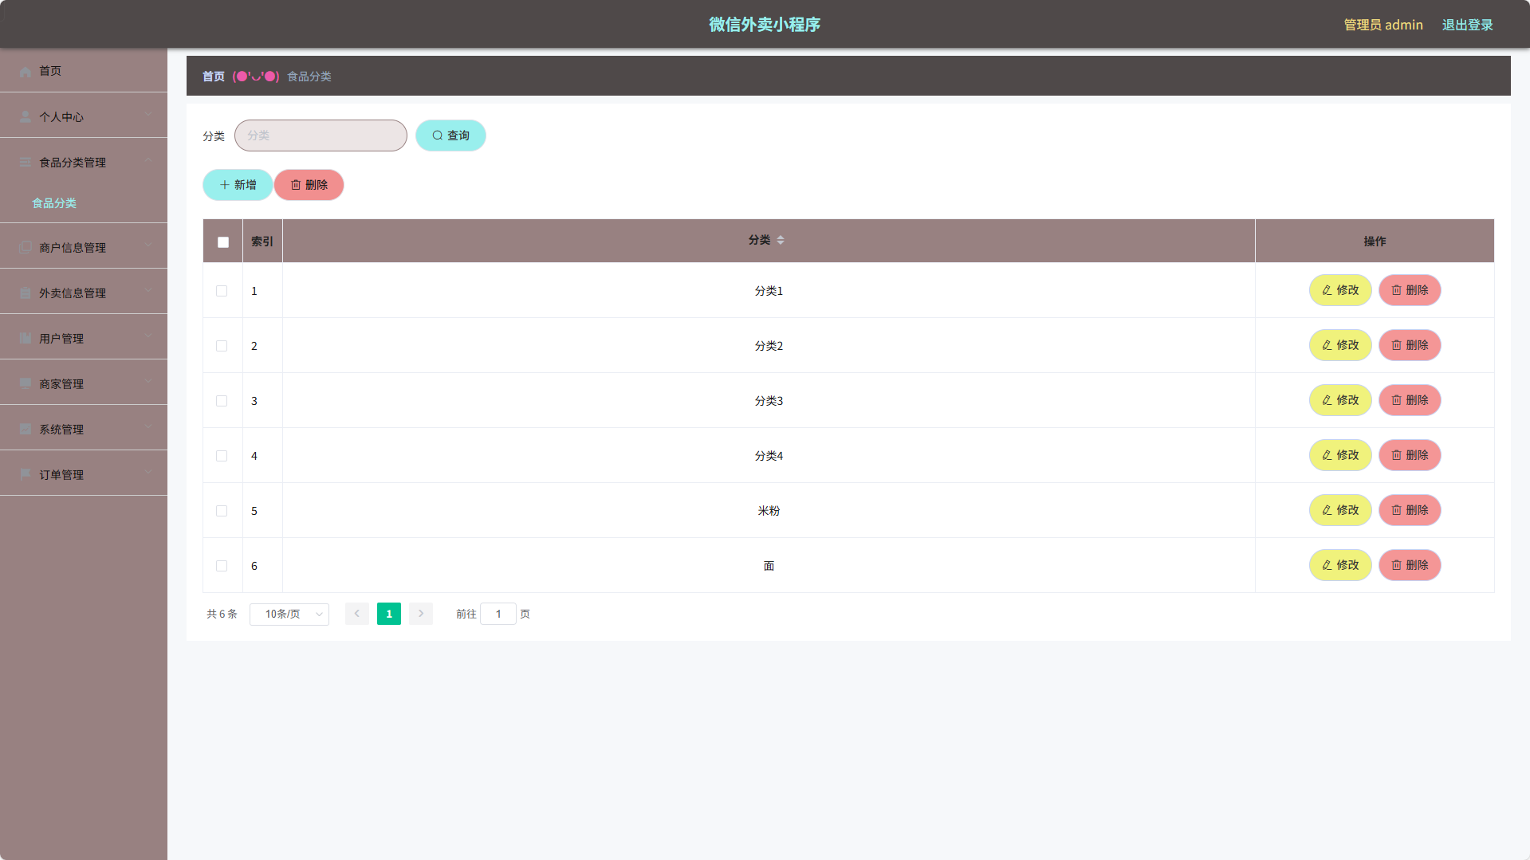Select the checkbox for row 面
Screen dimensions: 1530x860
(x=222, y=566)
